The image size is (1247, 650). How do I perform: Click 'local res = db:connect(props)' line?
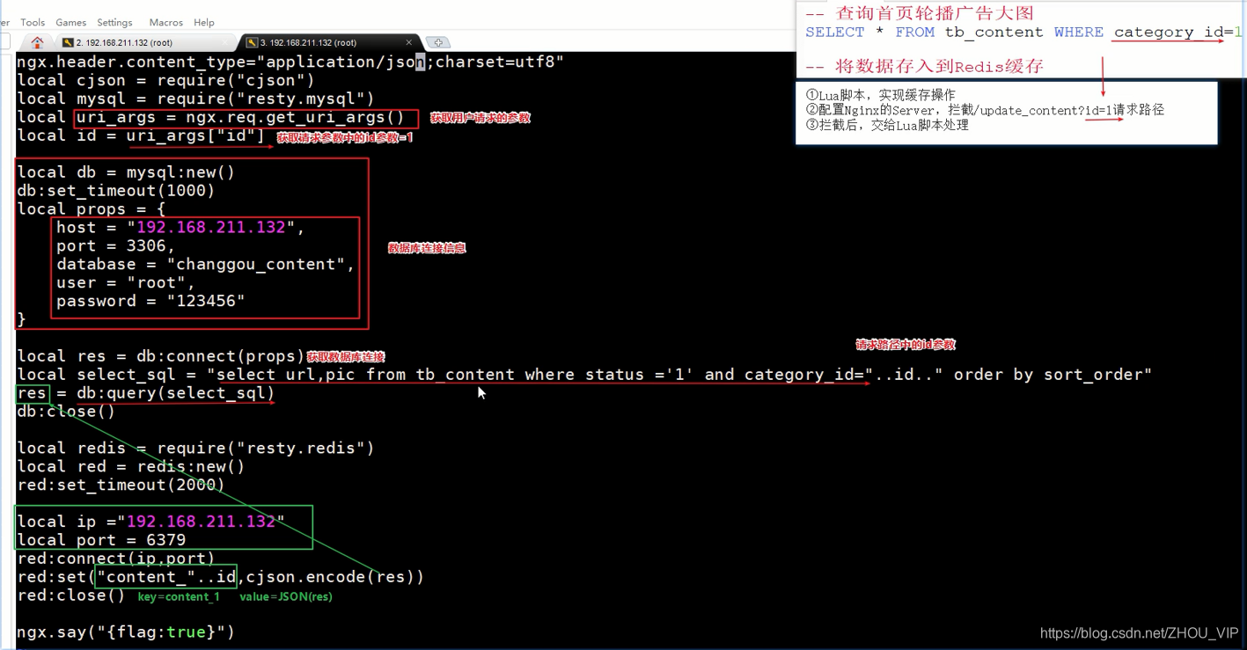161,356
